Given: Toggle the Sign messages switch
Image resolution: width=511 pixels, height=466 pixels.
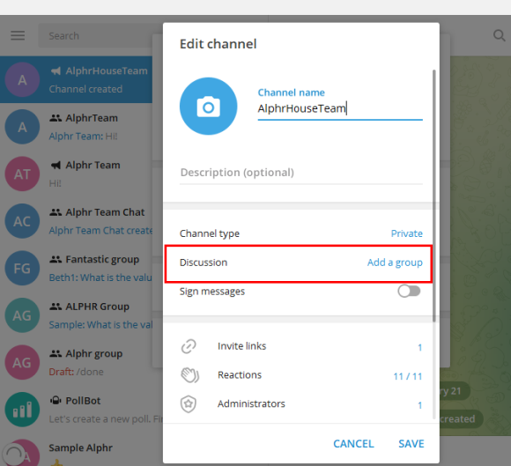Looking at the screenshot, I should pyautogui.click(x=409, y=291).
